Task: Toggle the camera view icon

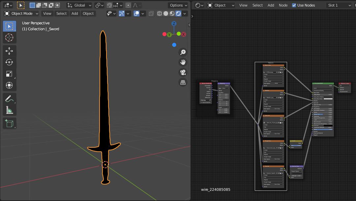Action: pyautogui.click(x=183, y=72)
